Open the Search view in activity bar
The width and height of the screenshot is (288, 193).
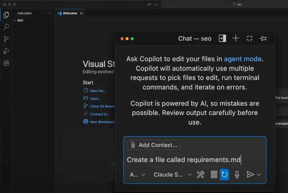6,27
